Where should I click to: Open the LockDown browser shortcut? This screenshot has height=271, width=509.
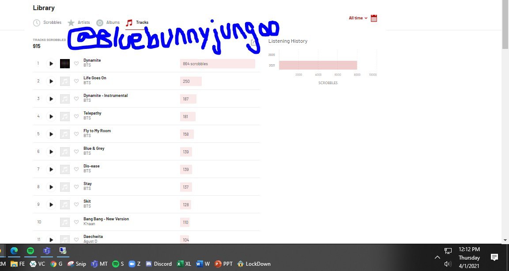[254, 264]
